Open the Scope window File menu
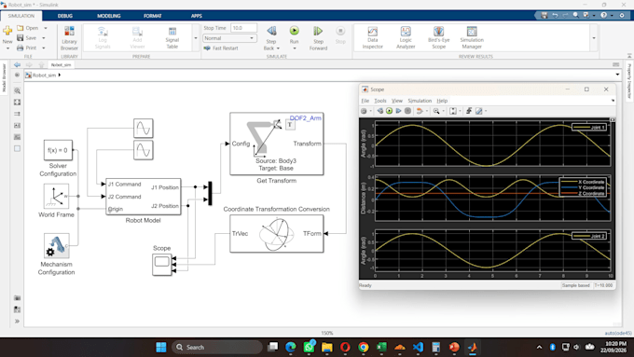This screenshot has height=357, width=634. tap(365, 101)
